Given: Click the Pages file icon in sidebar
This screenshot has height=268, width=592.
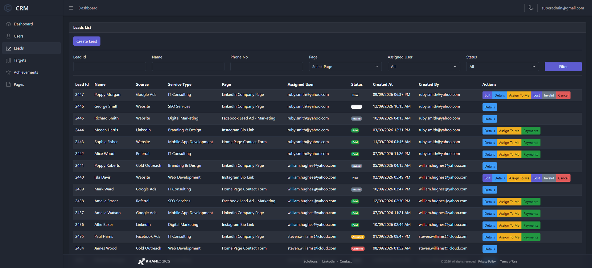Looking at the screenshot, I should pos(8,84).
